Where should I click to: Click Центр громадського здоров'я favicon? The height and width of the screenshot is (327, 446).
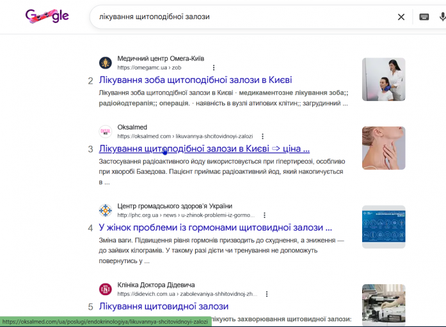[x=105, y=210]
